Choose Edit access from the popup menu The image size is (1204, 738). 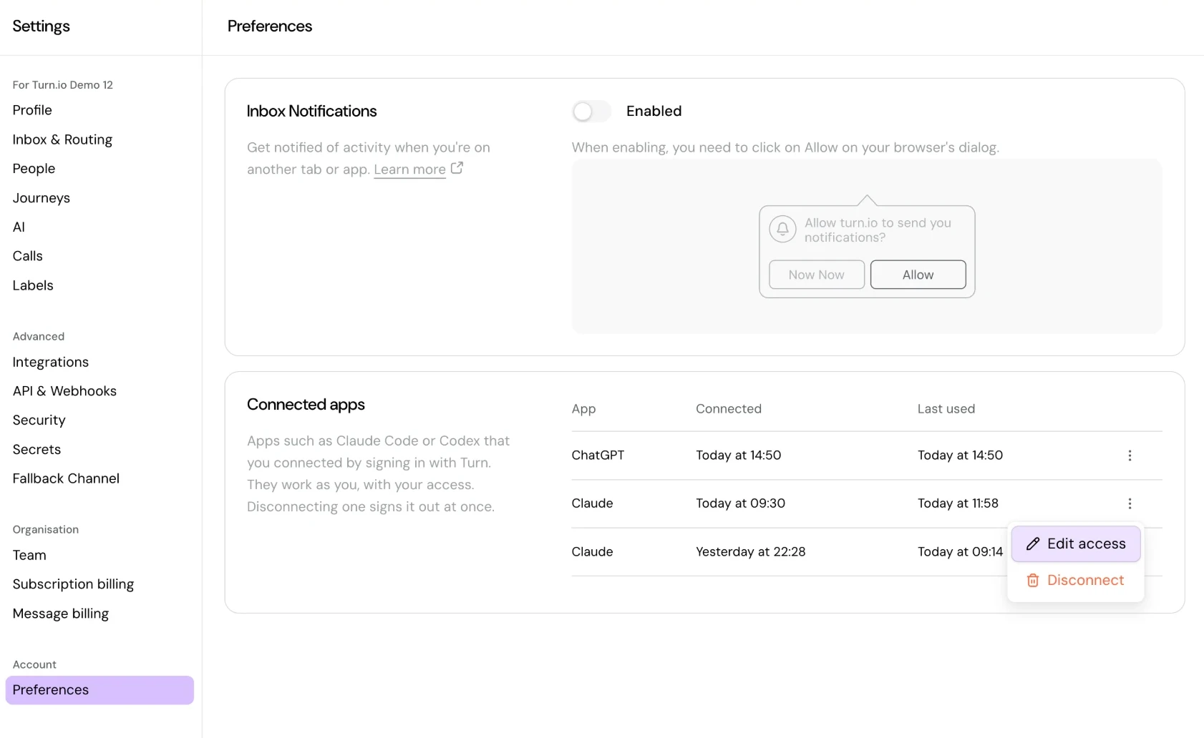click(1076, 544)
